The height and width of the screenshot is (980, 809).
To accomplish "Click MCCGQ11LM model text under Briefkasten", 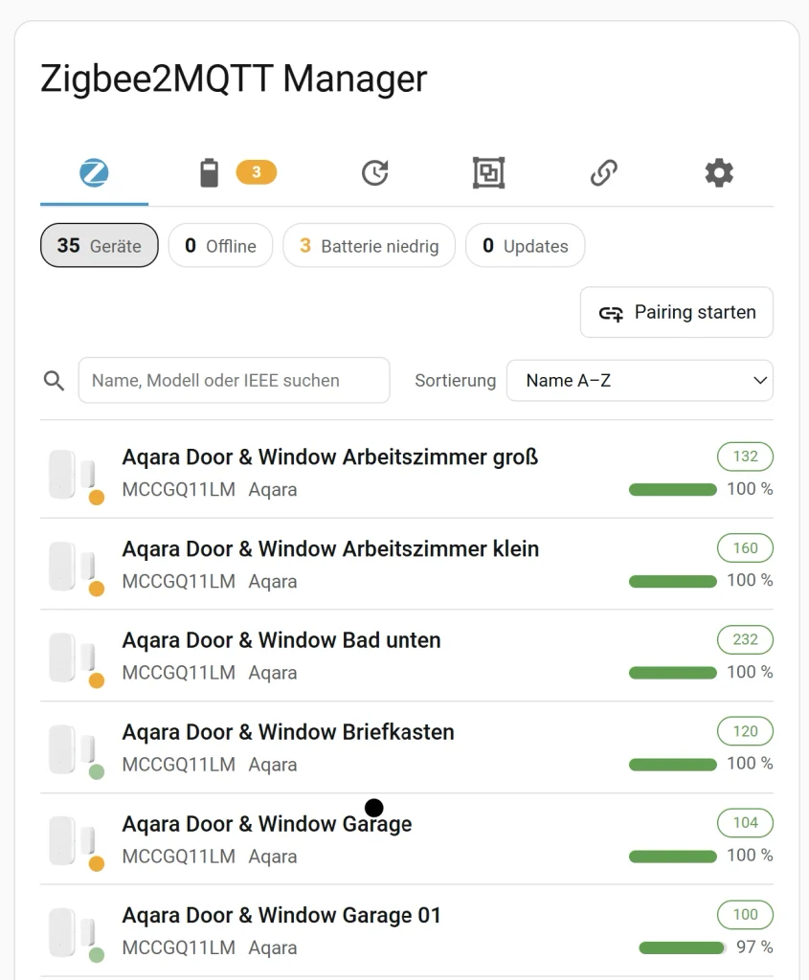I will coord(179,765).
